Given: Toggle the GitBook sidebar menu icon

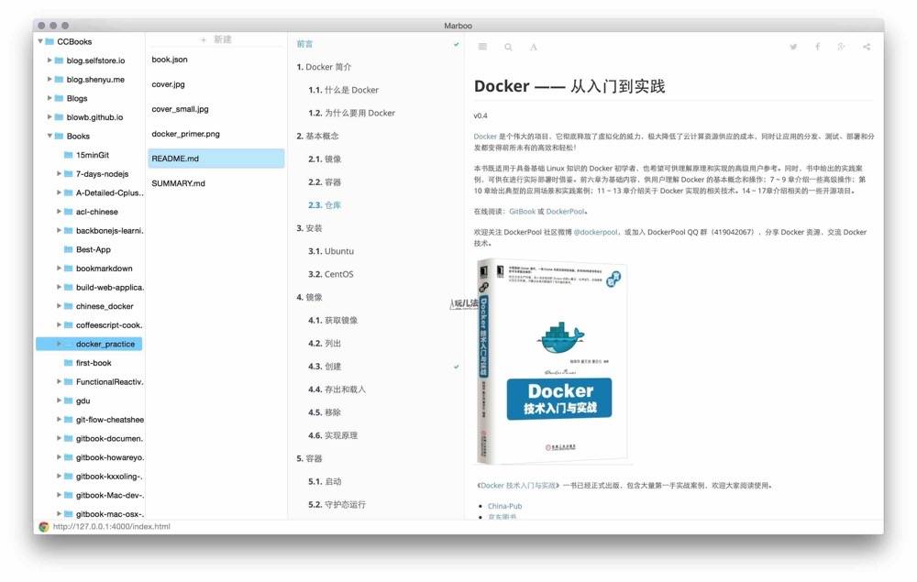Looking at the screenshot, I should click(482, 47).
